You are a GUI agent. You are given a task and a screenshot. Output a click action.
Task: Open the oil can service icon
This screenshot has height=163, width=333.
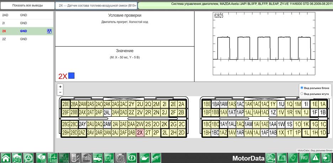(144, 158)
